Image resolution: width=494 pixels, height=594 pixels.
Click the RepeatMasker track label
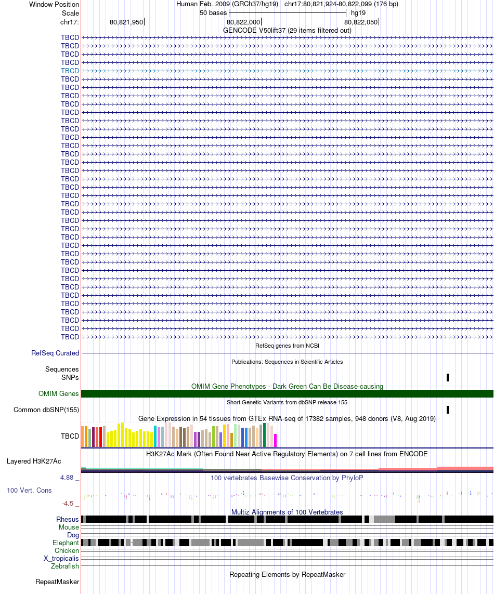click(x=57, y=582)
